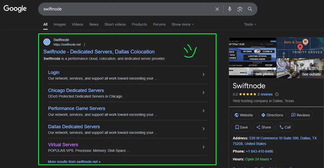Clear the search box with X icon
The height and width of the screenshot is (168, 324).
(x=217, y=9)
